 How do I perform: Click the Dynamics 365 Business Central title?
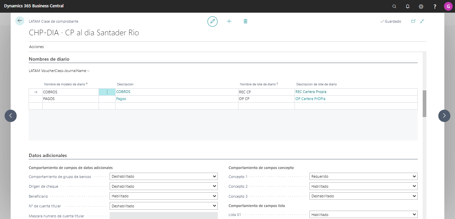click(x=34, y=6)
